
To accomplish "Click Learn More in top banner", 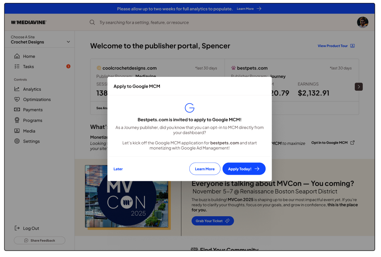I will (x=249, y=9).
